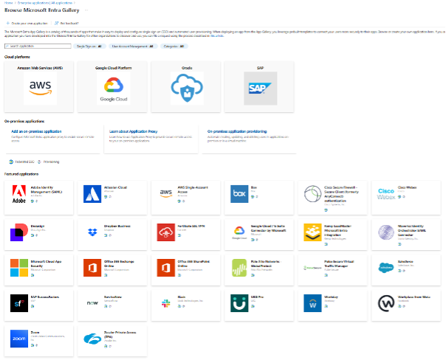Click the Adobe Identity Management (SAML) title
The width and height of the screenshot is (446, 360).
(x=46, y=190)
